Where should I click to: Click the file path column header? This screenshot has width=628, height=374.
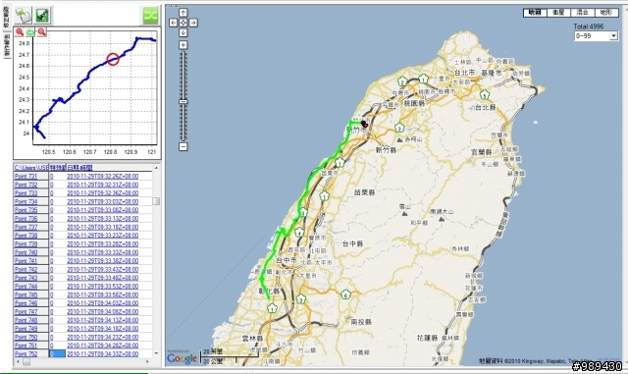(30, 168)
